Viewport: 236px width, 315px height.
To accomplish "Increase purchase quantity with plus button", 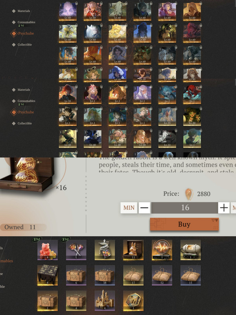I will (224, 208).
